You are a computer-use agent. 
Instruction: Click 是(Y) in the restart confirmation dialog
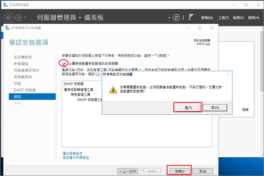pos(188,108)
